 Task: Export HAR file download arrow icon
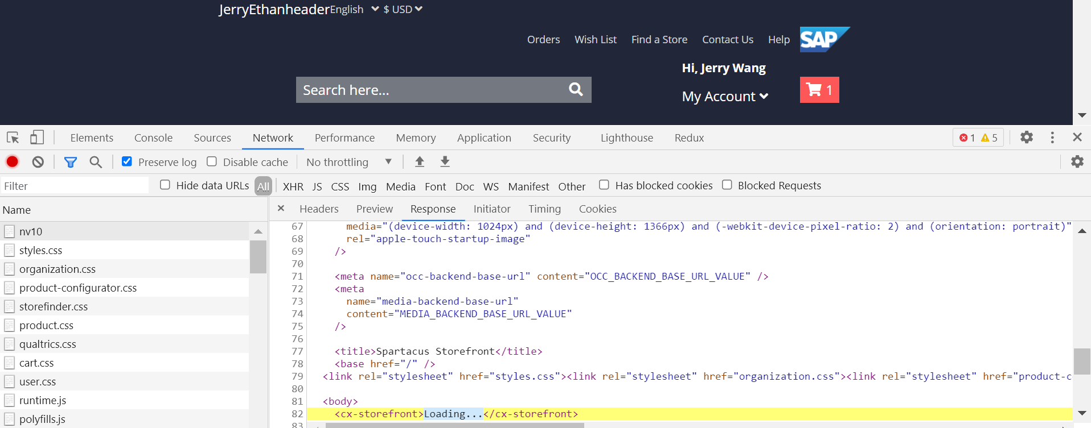pyautogui.click(x=445, y=162)
